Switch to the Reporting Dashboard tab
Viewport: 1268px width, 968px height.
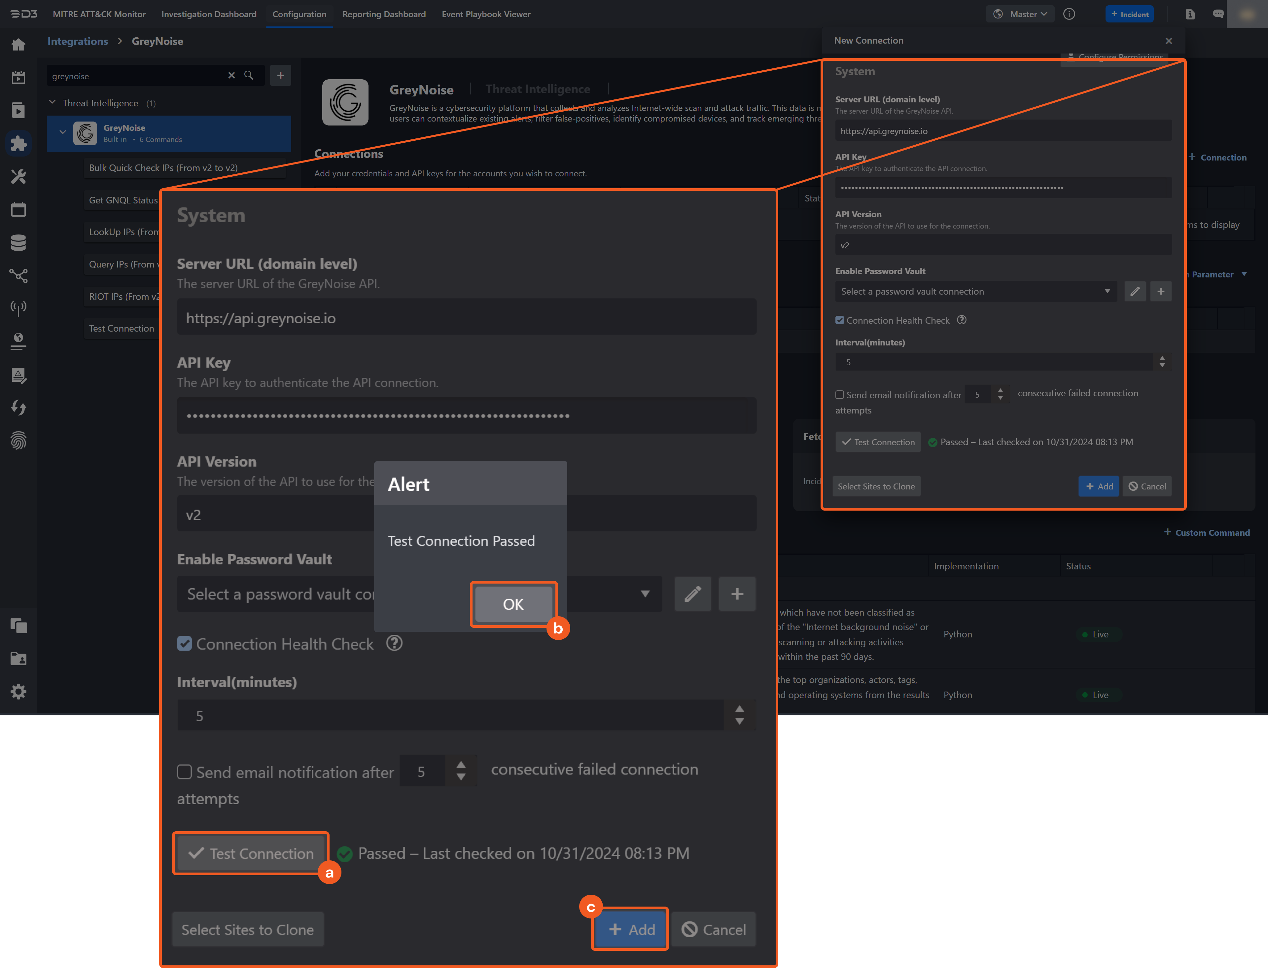384,14
